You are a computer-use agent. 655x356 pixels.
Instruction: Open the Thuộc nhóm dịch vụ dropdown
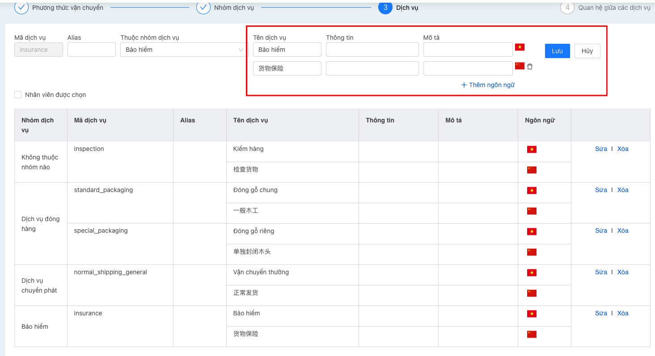coord(184,50)
